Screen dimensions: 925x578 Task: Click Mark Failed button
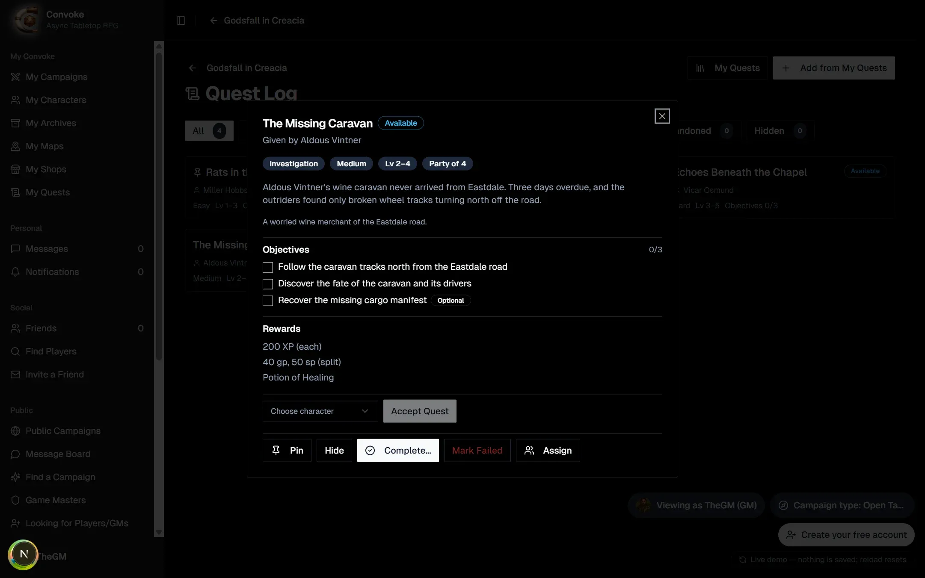tap(477, 450)
